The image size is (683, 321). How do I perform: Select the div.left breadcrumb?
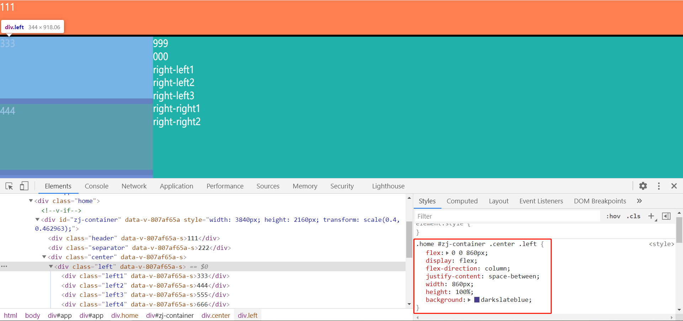click(x=248, y=315)
